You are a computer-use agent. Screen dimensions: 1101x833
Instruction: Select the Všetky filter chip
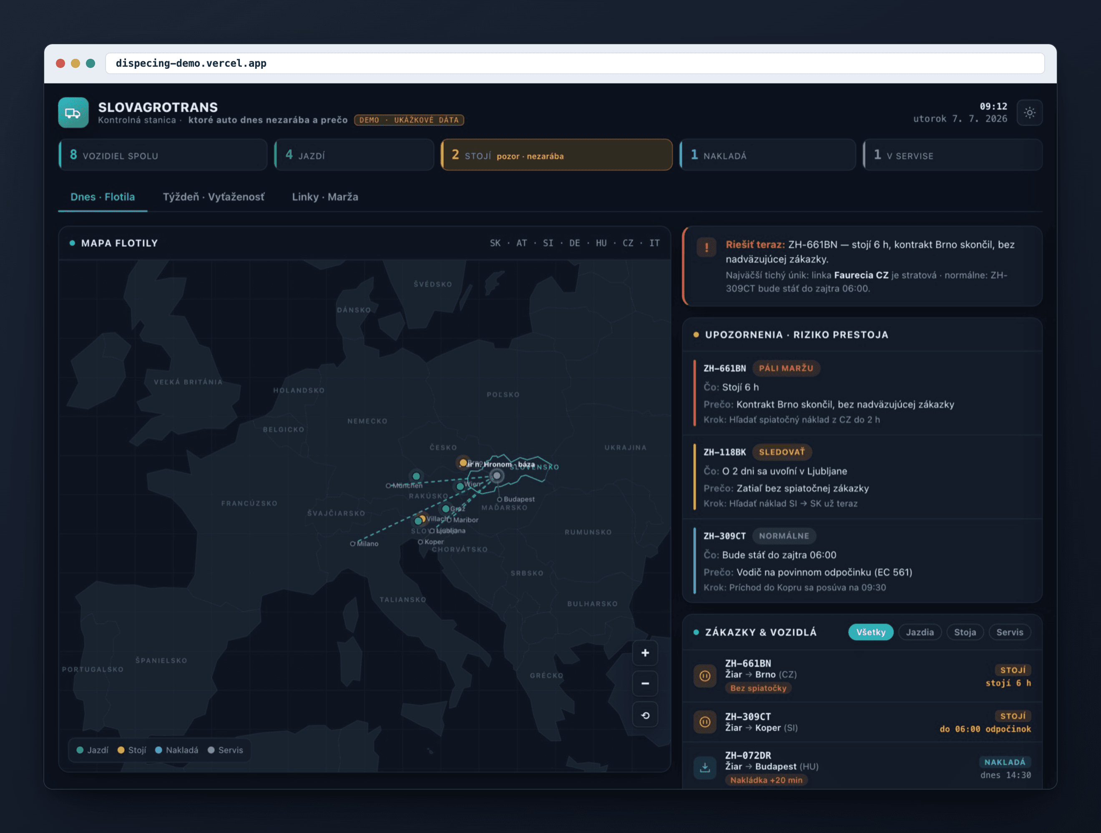pyautogui.click(x=870, y=632)
